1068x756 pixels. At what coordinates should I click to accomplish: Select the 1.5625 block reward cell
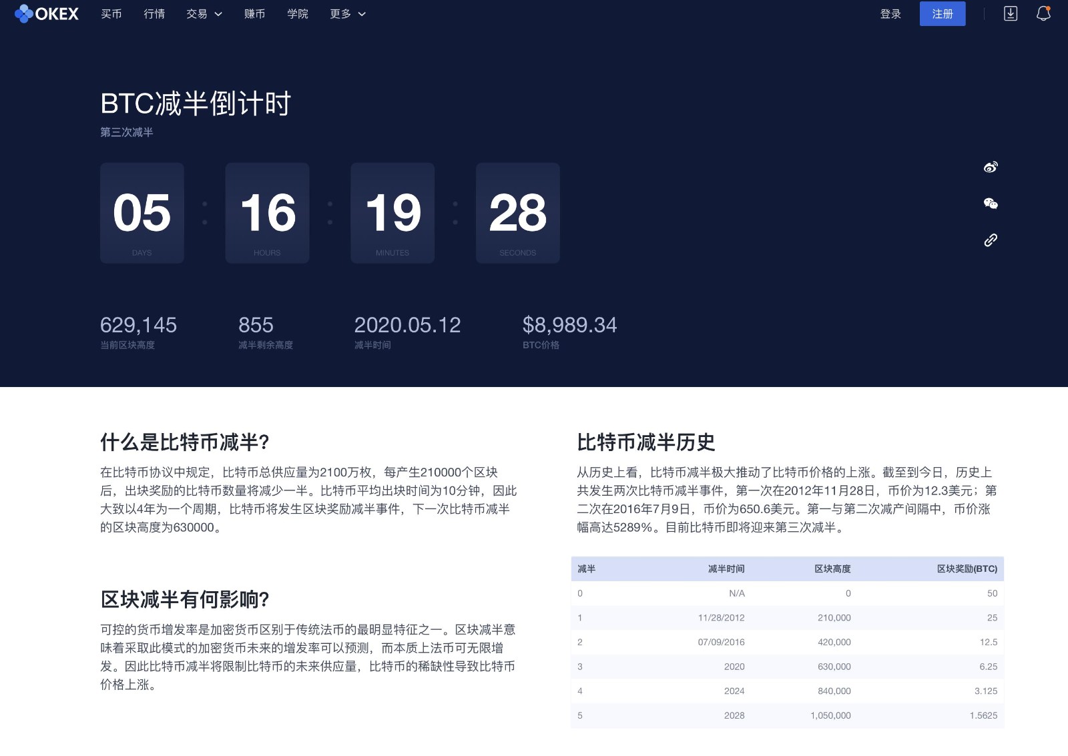[x=984, y=715]
